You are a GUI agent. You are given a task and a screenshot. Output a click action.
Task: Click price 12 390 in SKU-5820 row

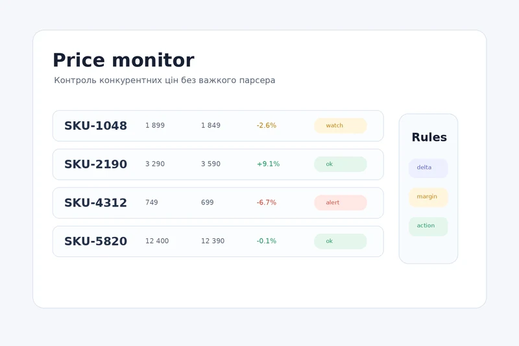pos(213,241)
